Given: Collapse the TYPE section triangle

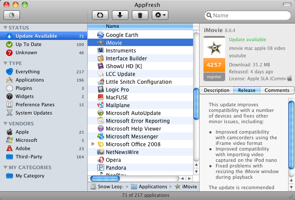Looking at the screenshot, I should (5, 63).
